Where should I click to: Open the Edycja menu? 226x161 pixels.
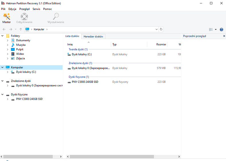point(12,9)
